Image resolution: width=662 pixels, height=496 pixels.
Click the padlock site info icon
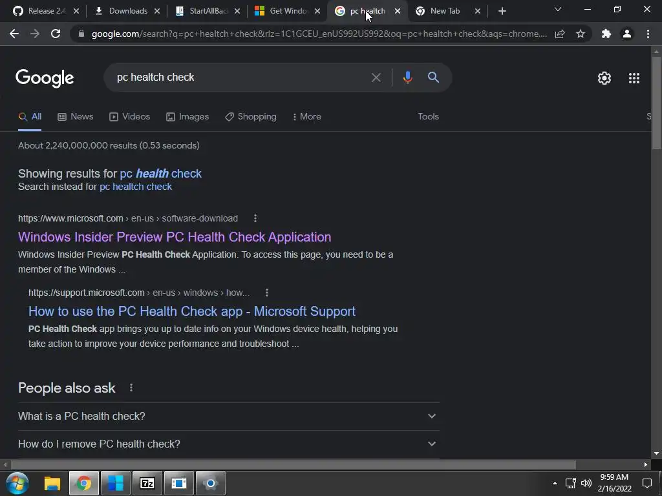pos(81,34)
